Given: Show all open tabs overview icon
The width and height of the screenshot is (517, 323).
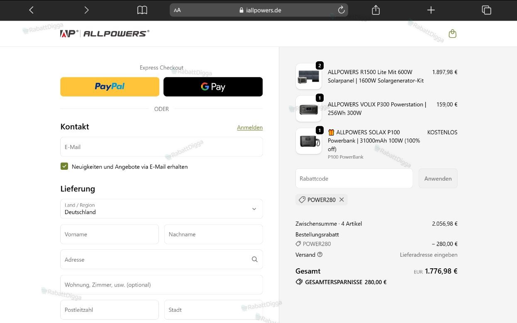Looking at the screenshot, I should click(x=486, y=10).
